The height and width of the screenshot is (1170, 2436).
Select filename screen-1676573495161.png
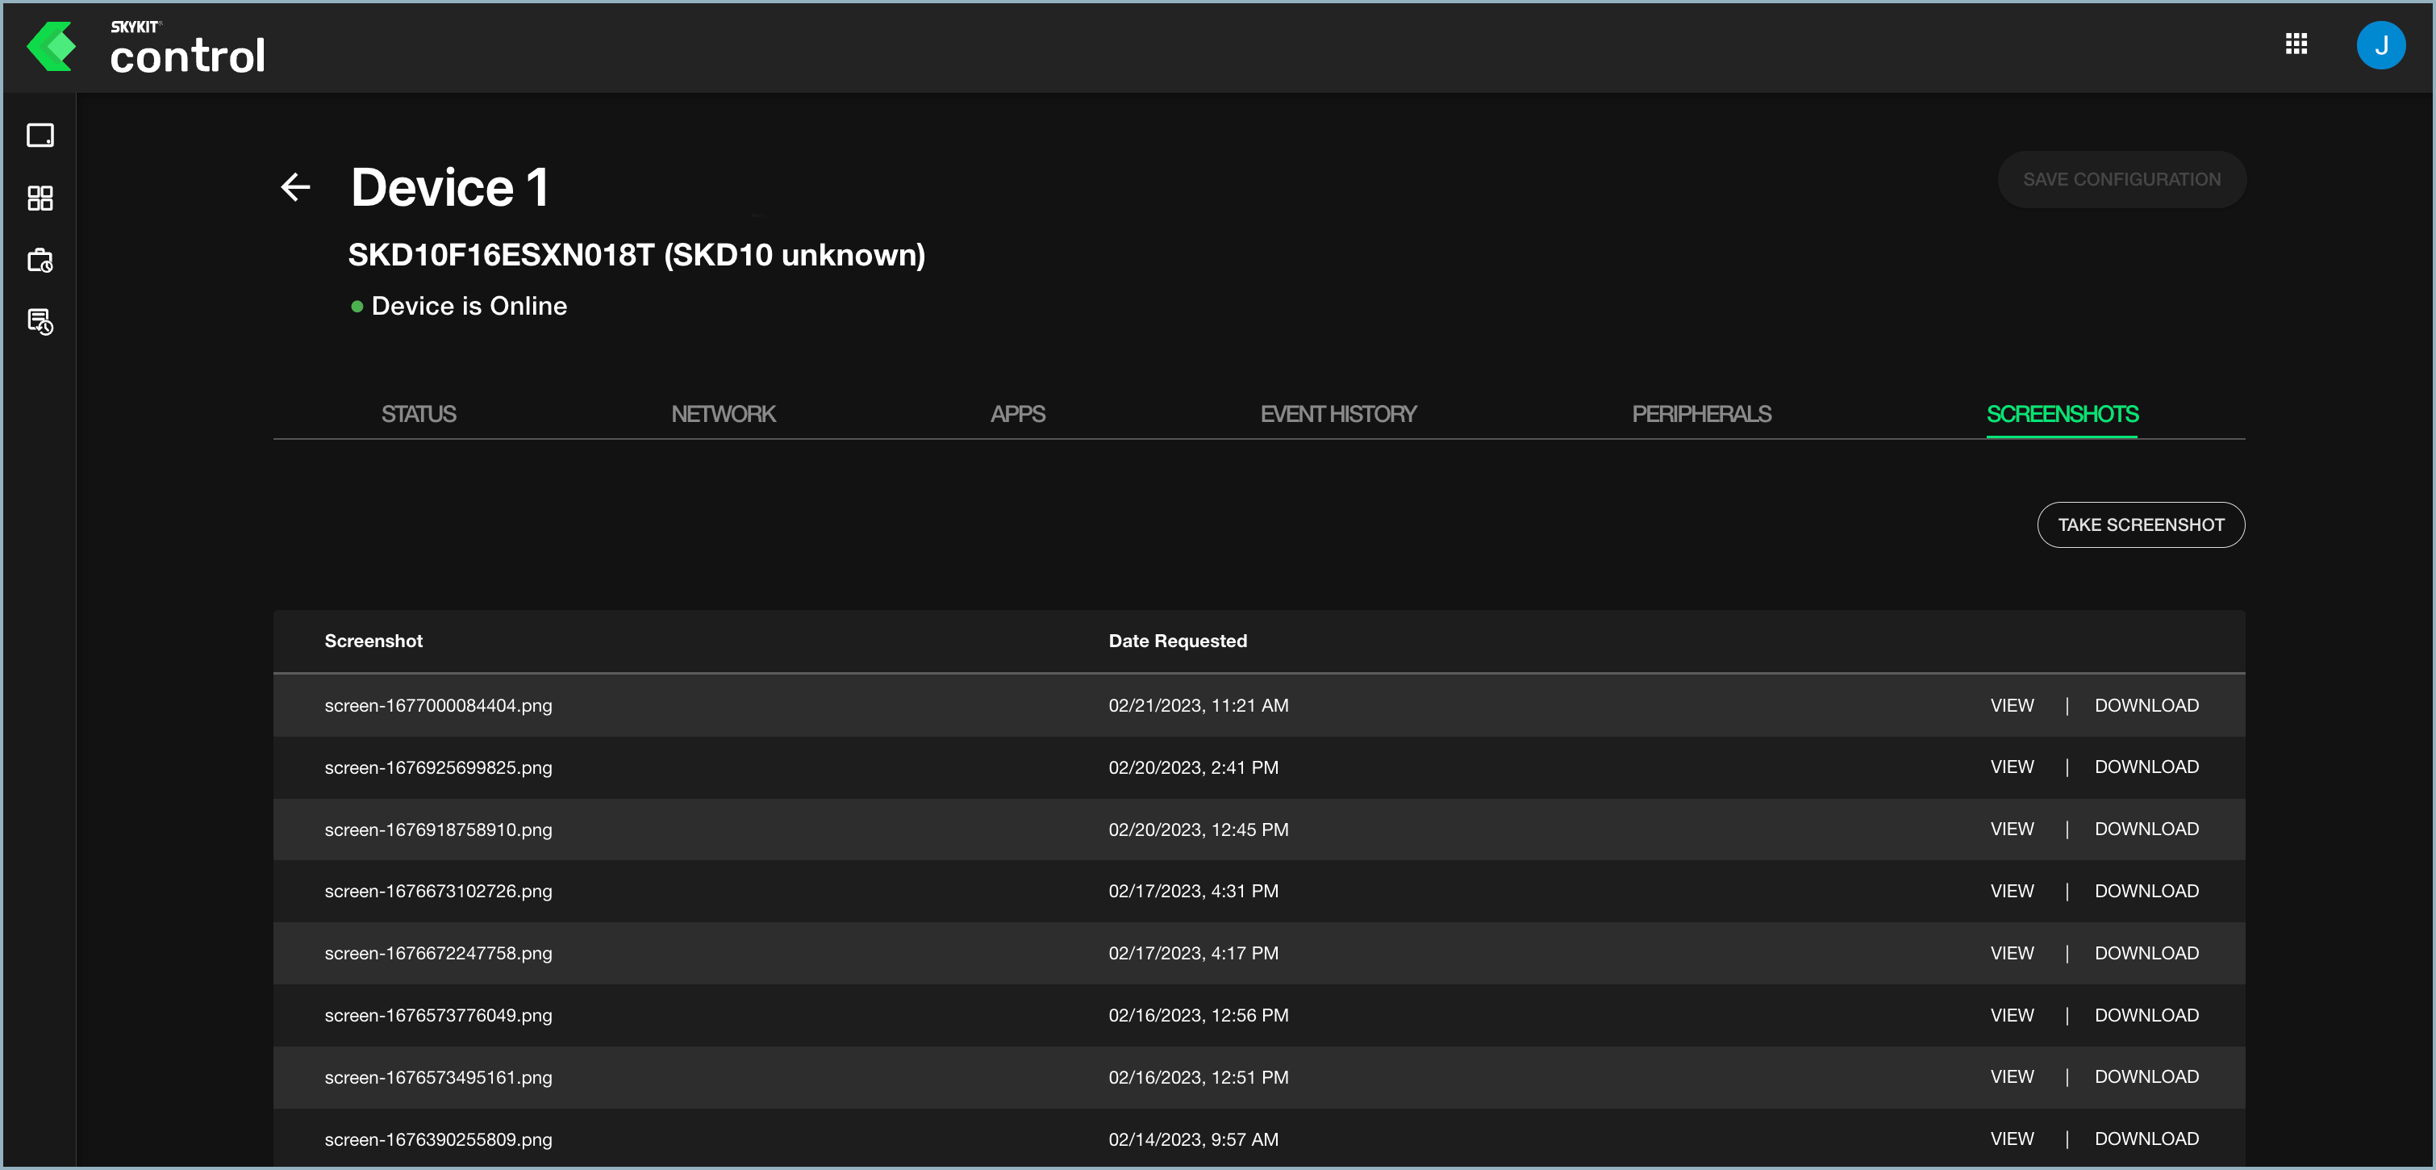pyautogui.click(x=438, y=1077)
